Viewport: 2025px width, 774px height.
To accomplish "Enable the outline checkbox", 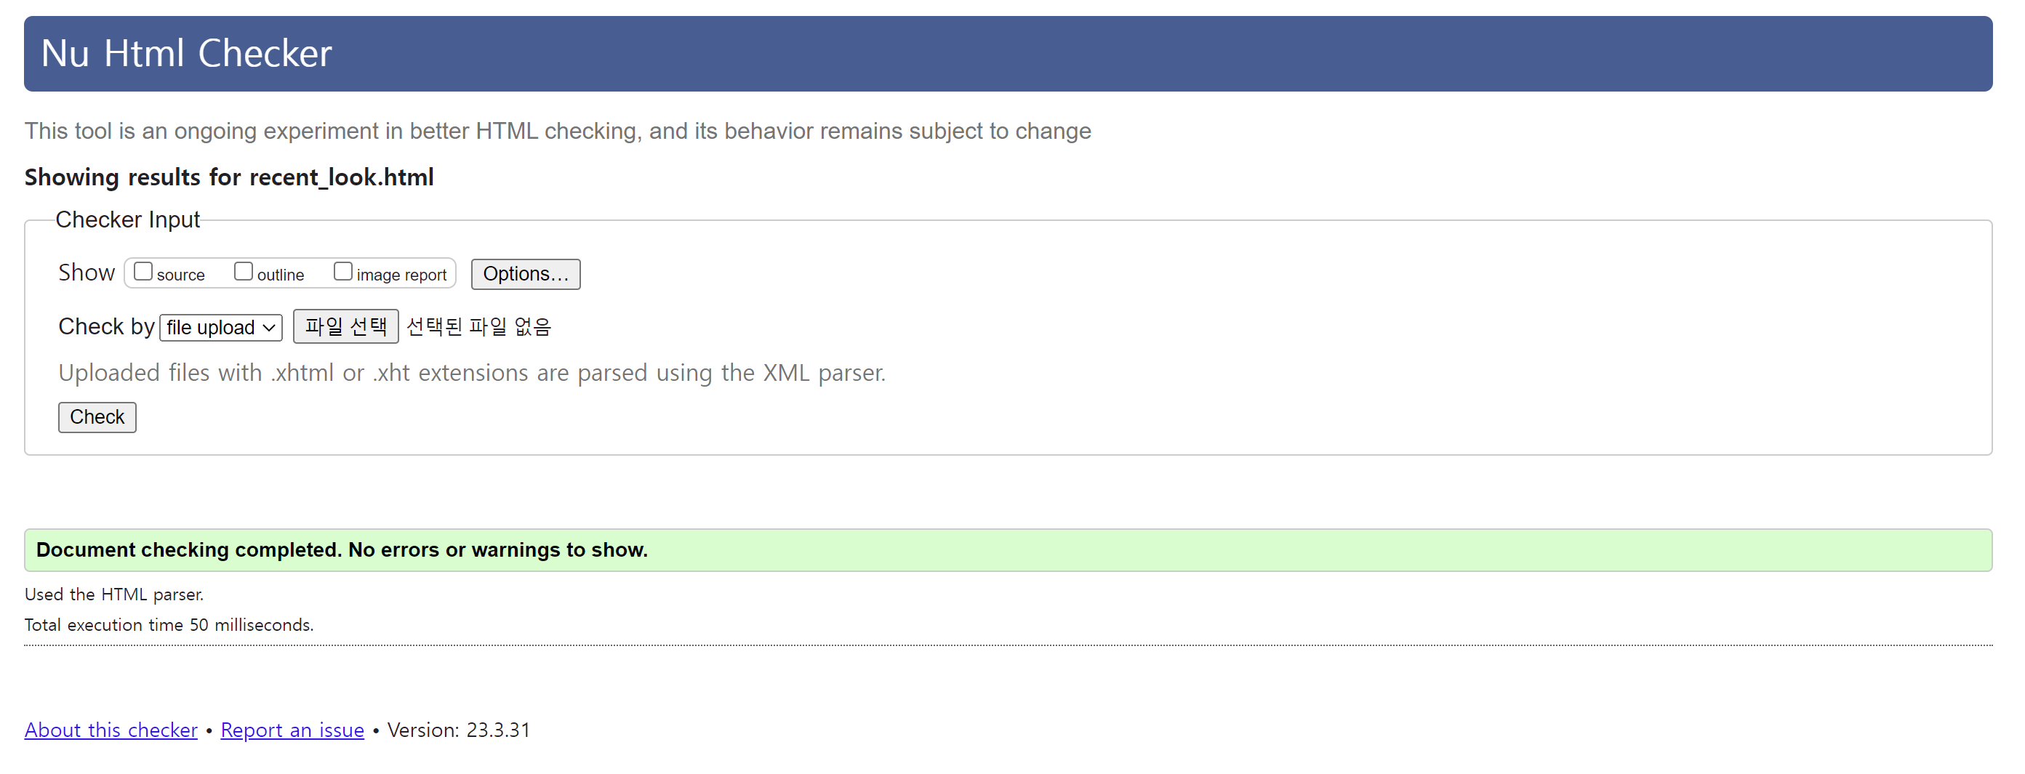I will (x=244, y=272).
